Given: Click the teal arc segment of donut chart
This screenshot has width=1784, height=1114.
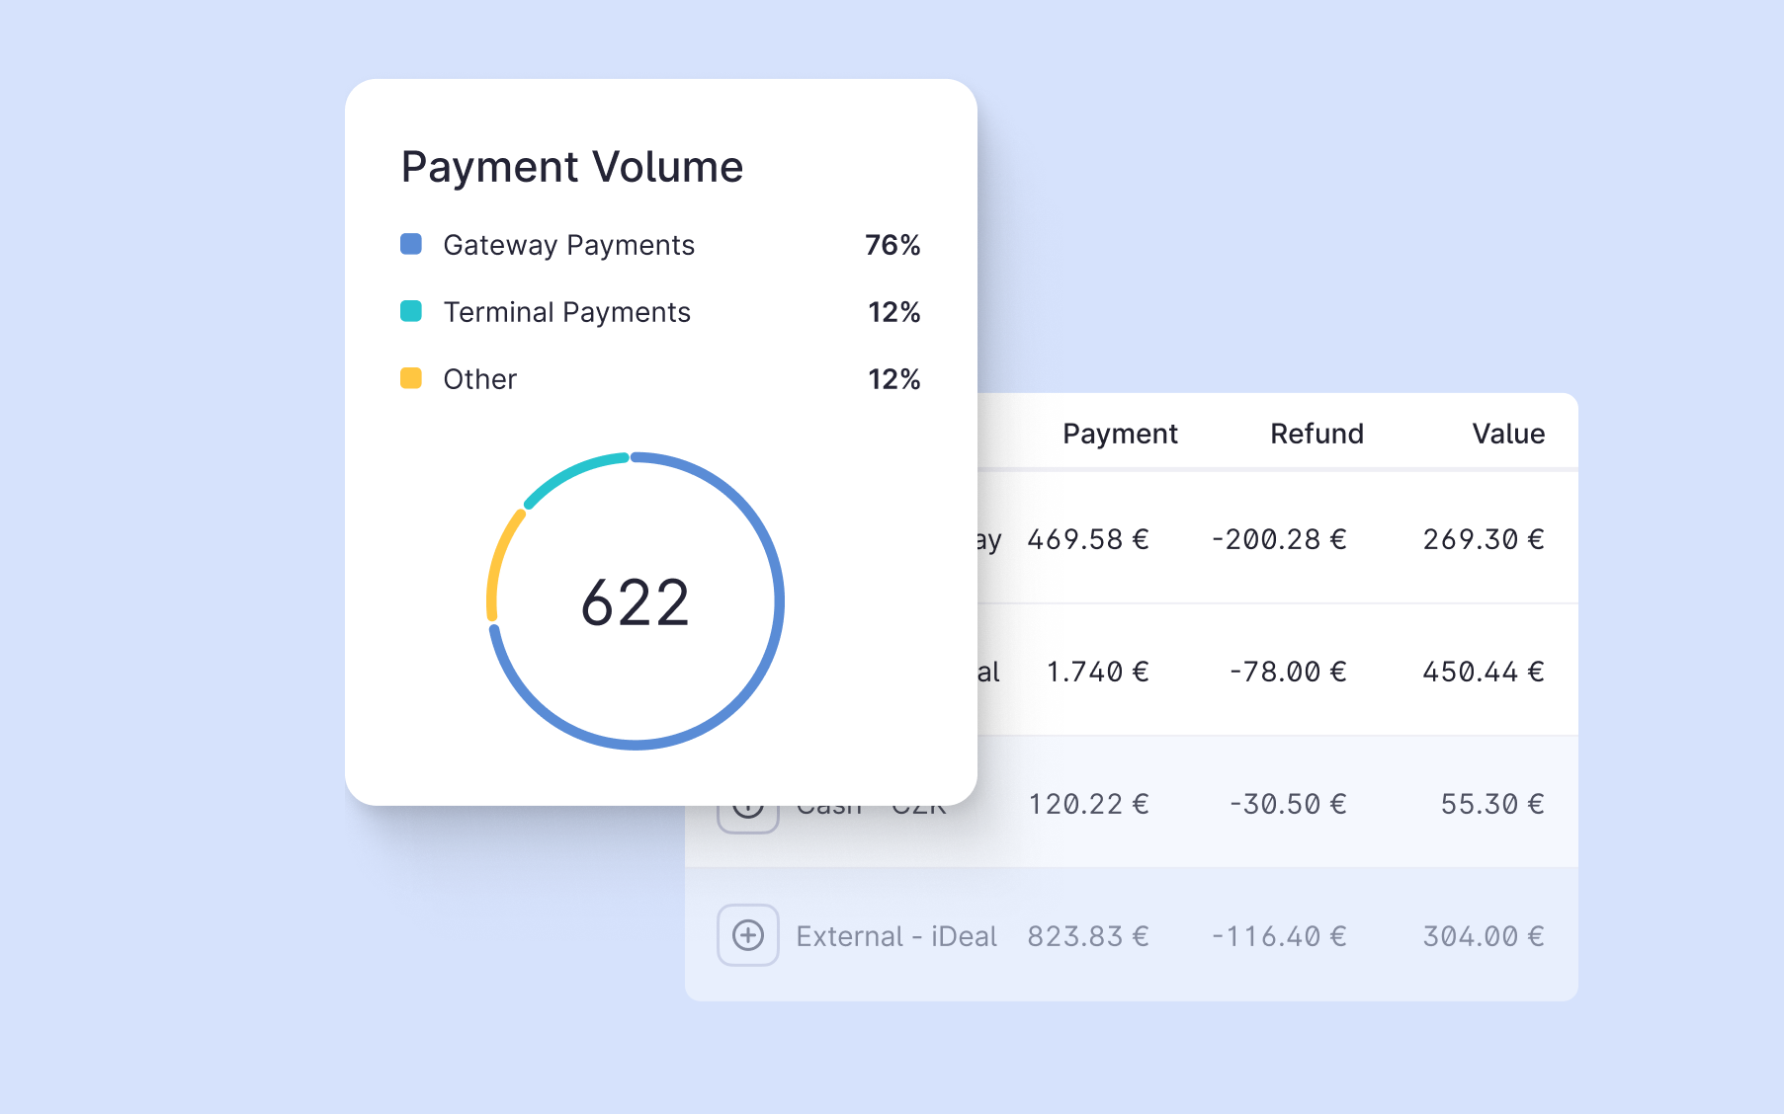Looking at the screenshot, I should click(x=570, y=474).
